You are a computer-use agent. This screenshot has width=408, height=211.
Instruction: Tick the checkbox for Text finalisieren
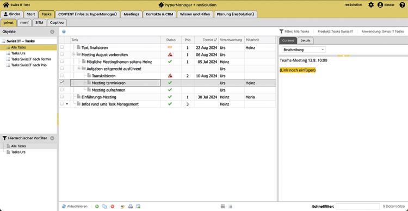[62, 48]
